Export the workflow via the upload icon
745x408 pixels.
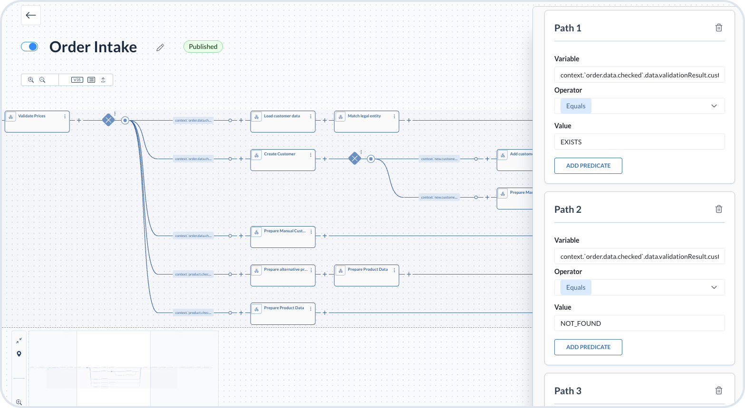pyautogui.click(x=103, y=79)
